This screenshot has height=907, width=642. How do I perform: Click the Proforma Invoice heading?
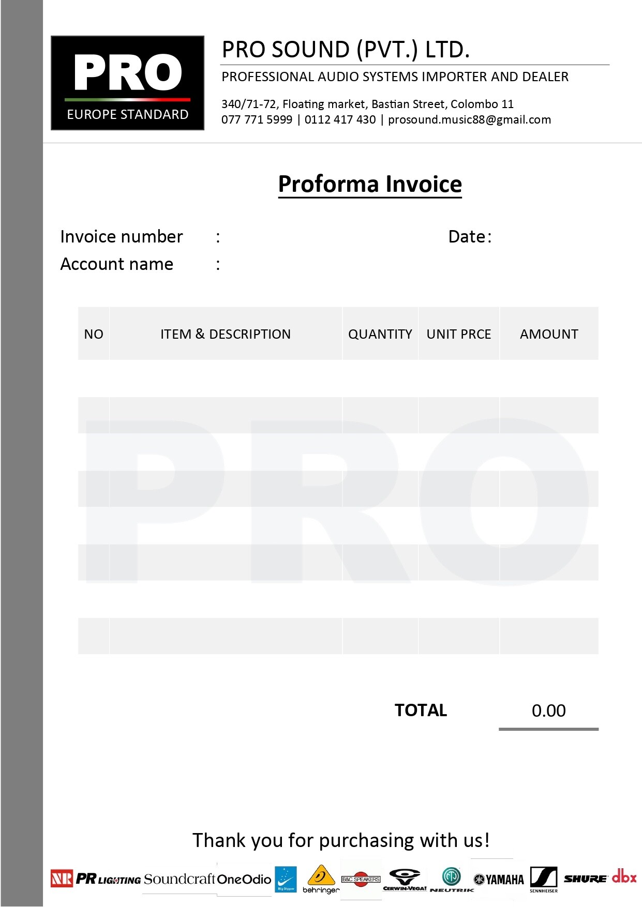click(x=370, y=184)
